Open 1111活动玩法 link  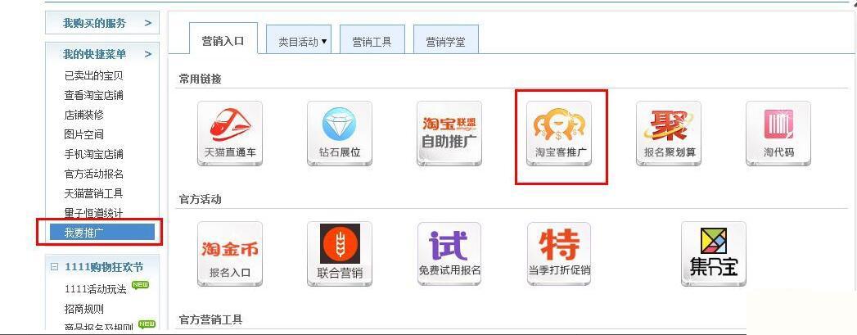point(95,289)
